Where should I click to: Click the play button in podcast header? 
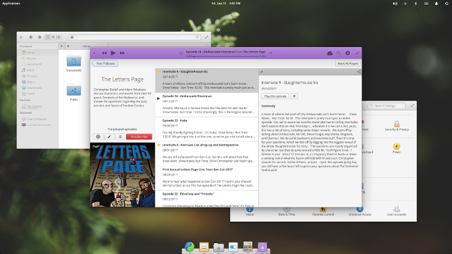[x=113, y=53]
